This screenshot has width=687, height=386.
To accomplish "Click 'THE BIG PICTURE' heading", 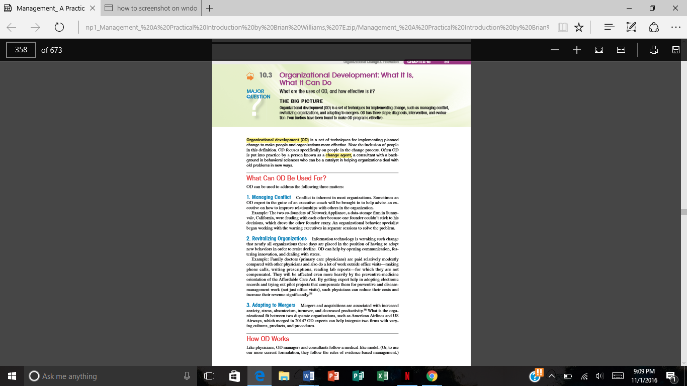I will click(301, 101).
